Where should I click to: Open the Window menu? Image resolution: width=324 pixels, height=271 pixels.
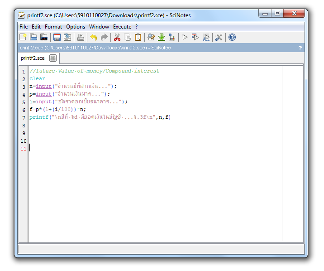99,27
